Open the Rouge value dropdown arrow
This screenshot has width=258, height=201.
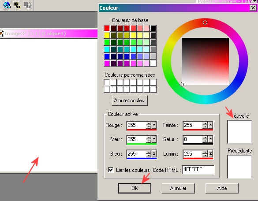pos(154,125)
